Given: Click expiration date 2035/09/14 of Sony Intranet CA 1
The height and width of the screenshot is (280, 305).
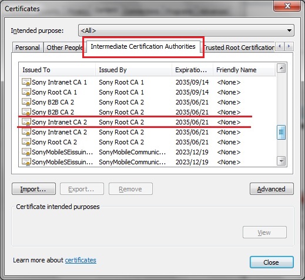Looking at the screenshot, I should [x=192, y=82].
